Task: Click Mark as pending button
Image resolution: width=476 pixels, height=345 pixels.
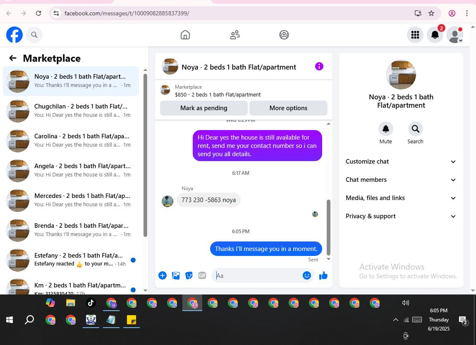Action: click(204, 108)
